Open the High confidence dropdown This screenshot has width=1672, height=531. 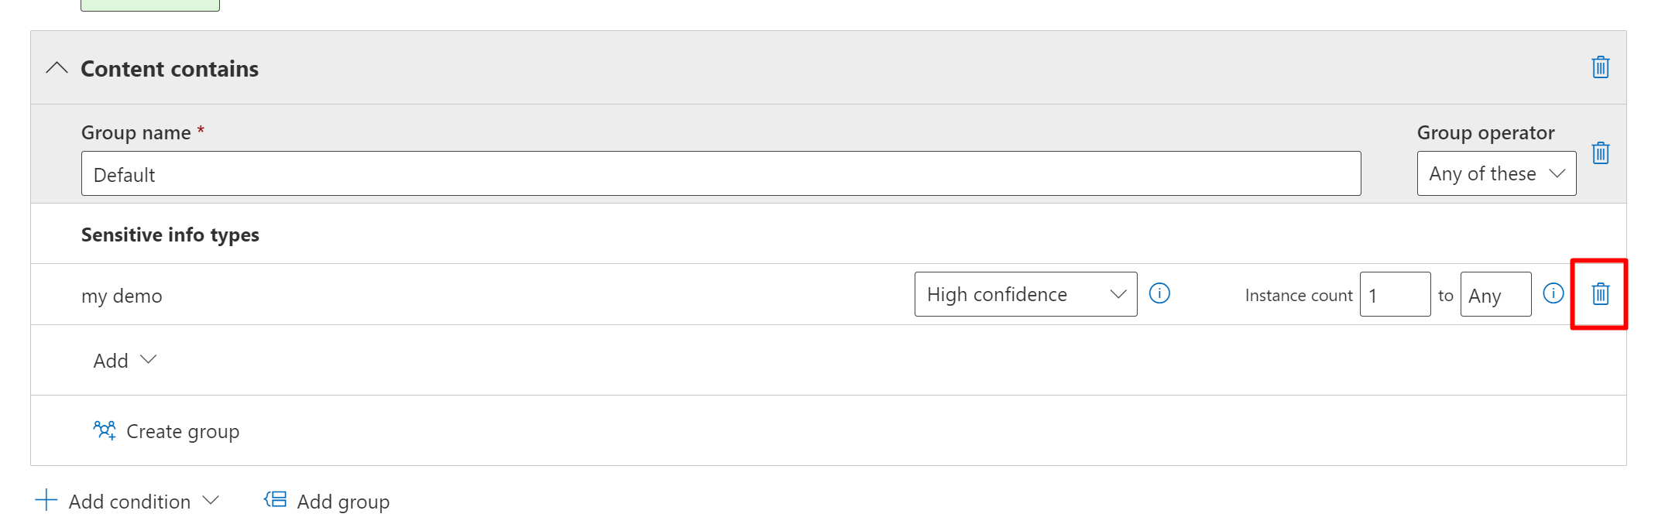pyautogui.click(x=1025, y=294)
